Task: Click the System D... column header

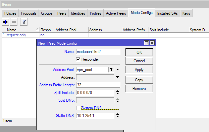Action: (x=199, y=30)
